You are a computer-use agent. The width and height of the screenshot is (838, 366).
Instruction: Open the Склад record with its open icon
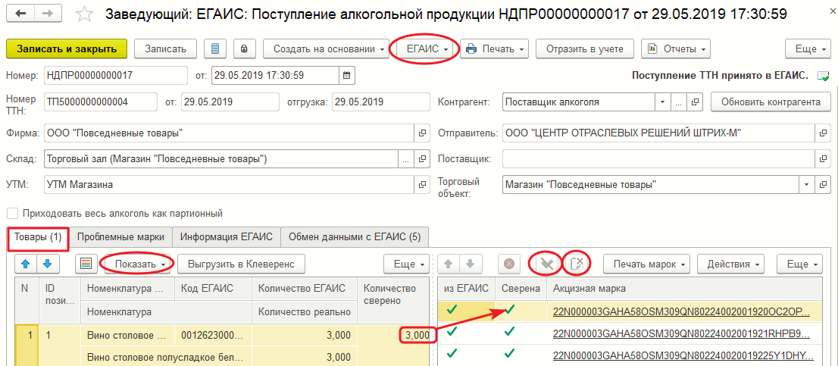(x=422, y=158)
